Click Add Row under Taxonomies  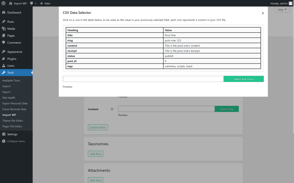tap(95, 154)
